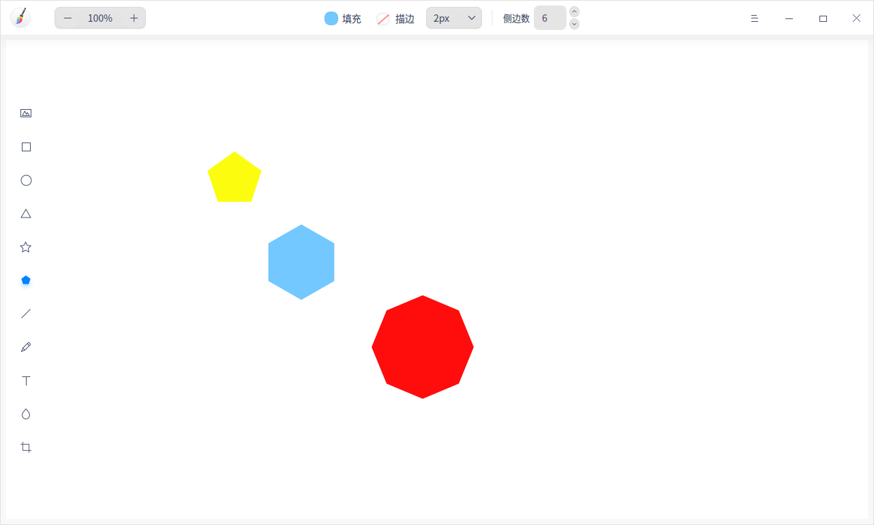
Task: Zoom in with the plus button
Action: 134,18
